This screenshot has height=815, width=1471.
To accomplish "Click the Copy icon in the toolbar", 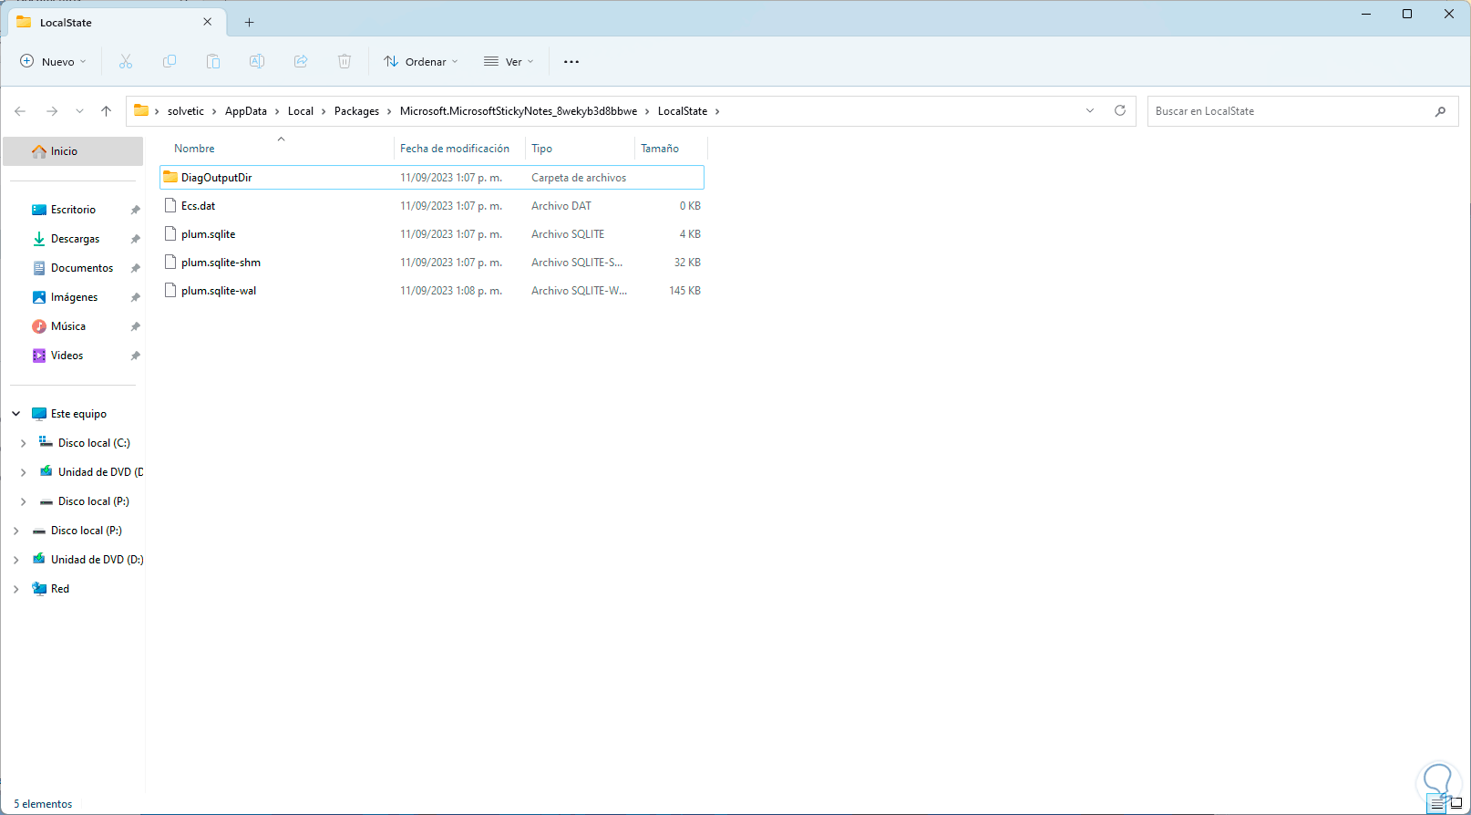I will pos(170,62).
